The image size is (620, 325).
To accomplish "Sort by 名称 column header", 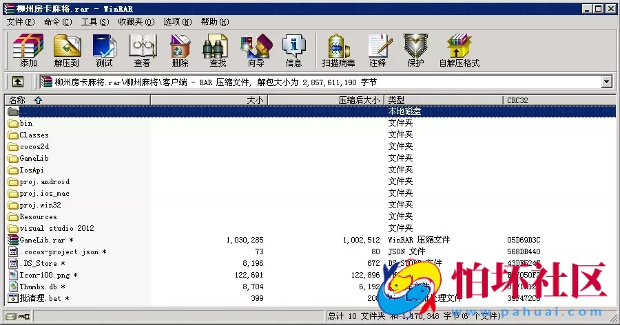I will [x=77, y=100].
